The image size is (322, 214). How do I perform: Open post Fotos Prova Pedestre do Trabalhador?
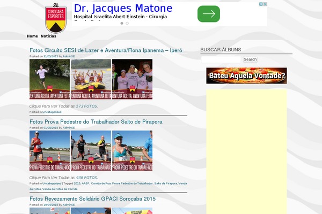(x=96, y=122)
